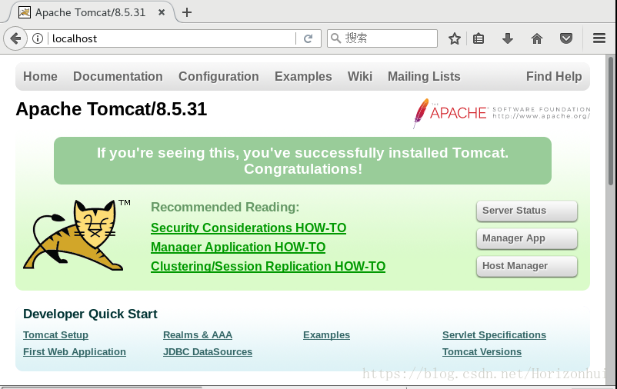Open the bookmarks list icon
This screenshot has width=617, height=389.
click(x=479, y=38)
